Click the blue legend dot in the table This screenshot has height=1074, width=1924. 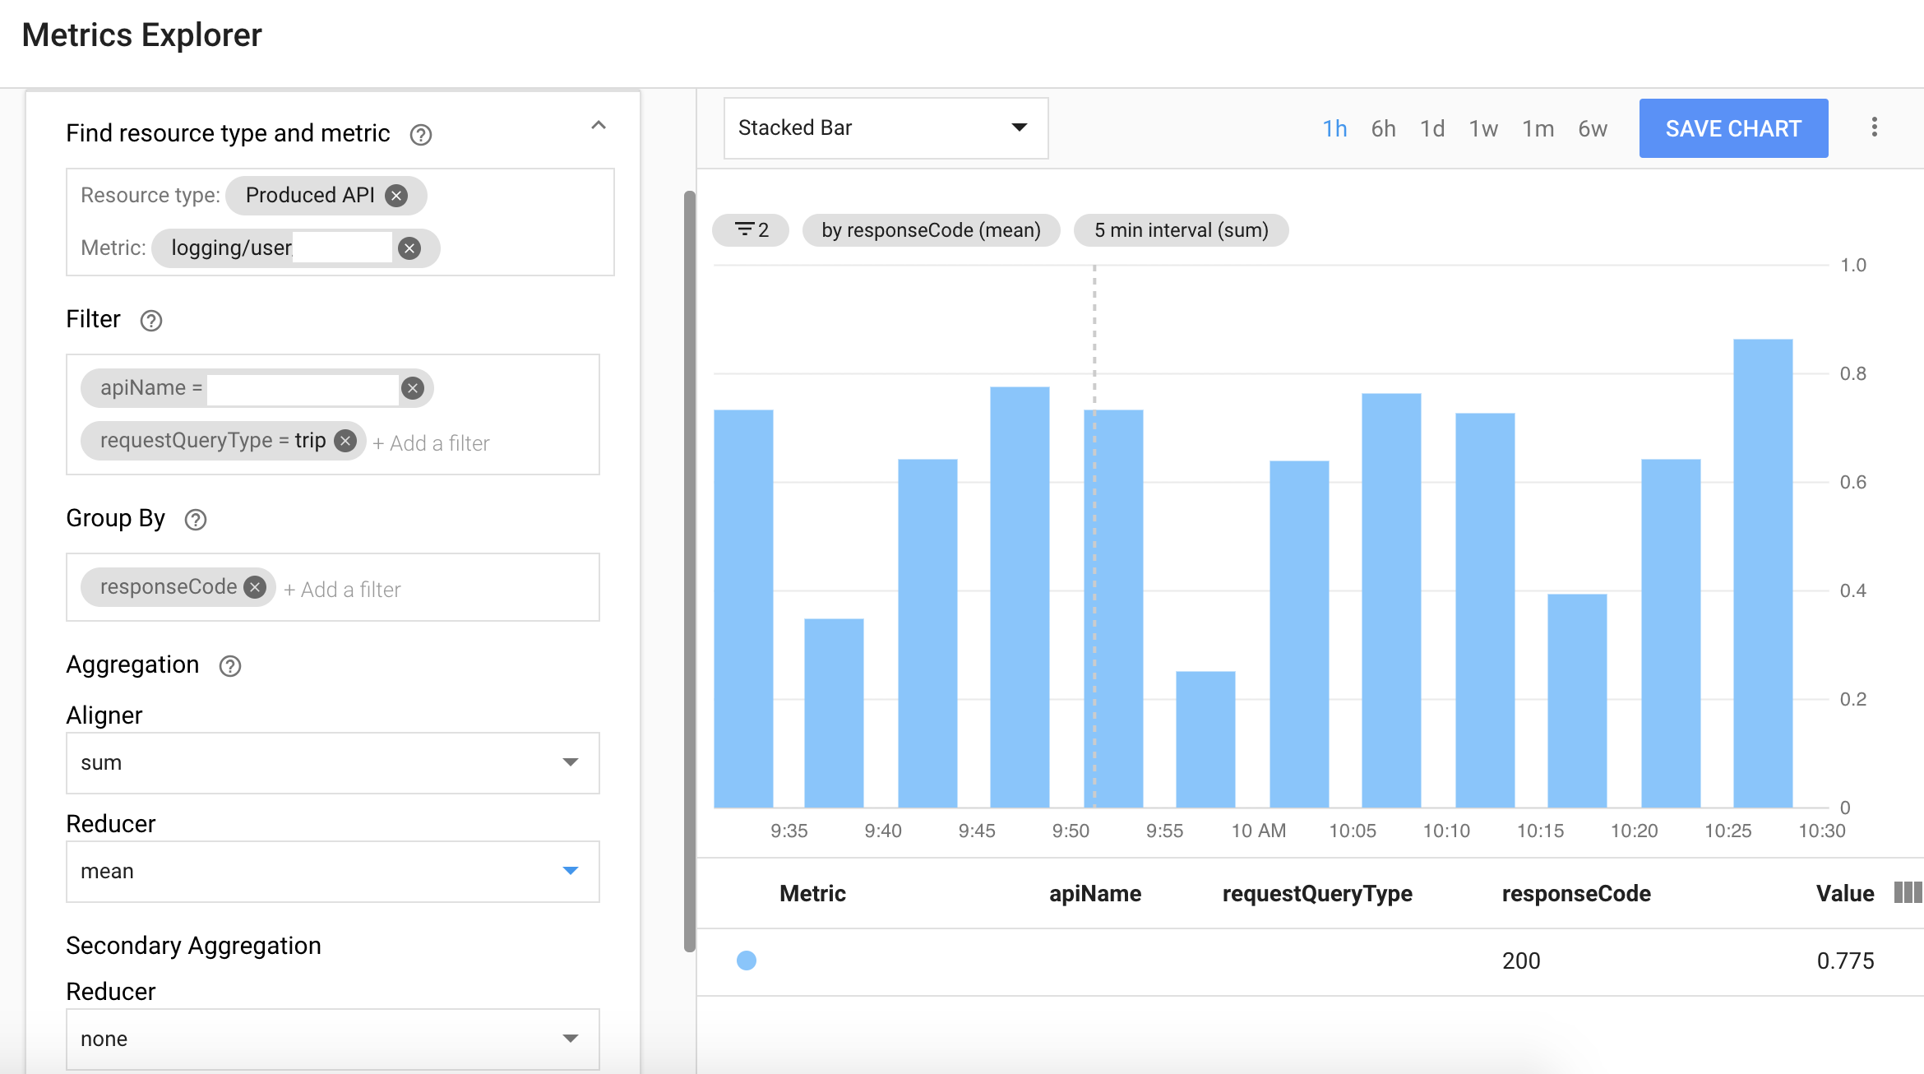tap(746, 961)
